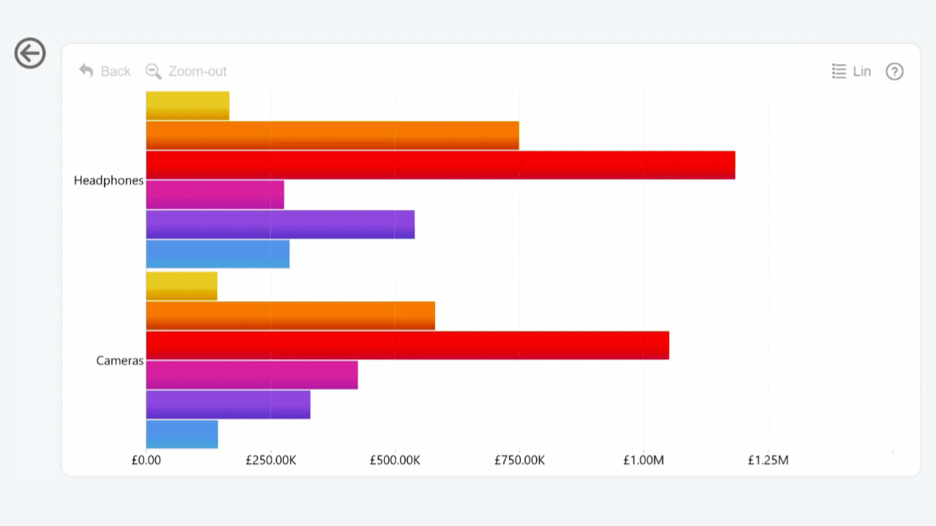Toggle the Lin scale label

862,71
